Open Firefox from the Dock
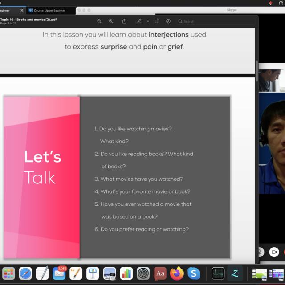The width and height of the screenshot is (285, 285). pos(177,273)
